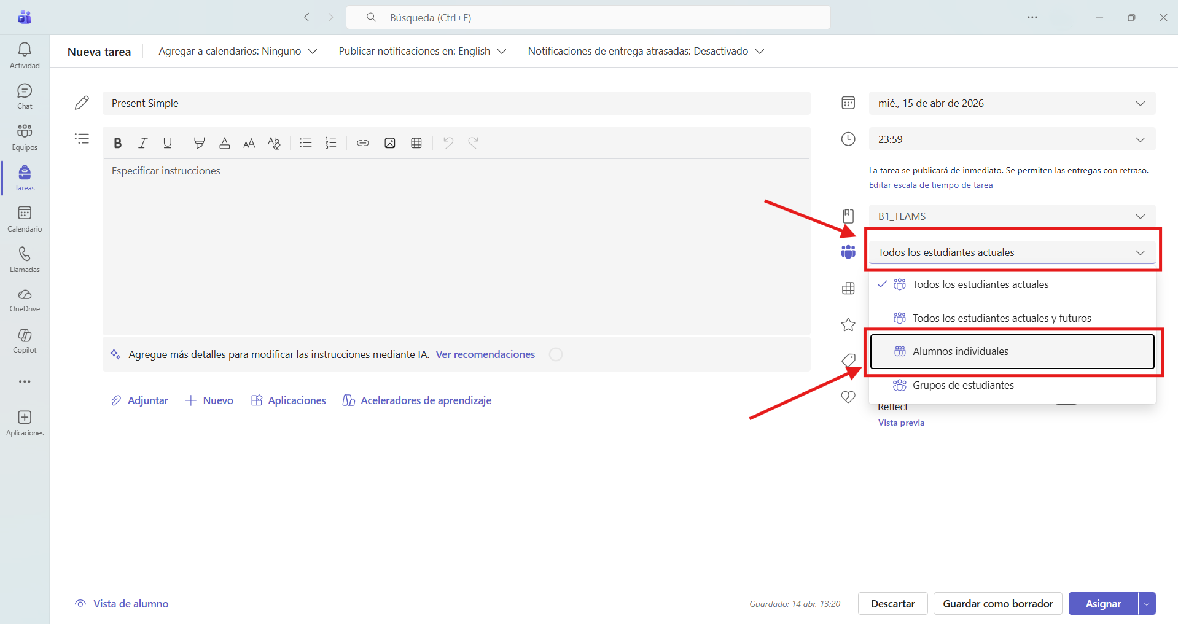
Task: Show more apps ellipsis in sidebar
Action: pos(25,381)
